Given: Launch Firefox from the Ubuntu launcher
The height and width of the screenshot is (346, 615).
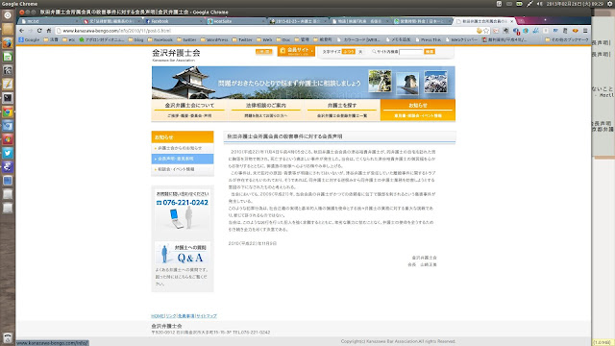Looking at the screenshot, I should [x=8, y=43].
